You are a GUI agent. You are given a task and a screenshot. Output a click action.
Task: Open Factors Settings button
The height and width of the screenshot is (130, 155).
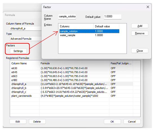(x=18, y=51)
